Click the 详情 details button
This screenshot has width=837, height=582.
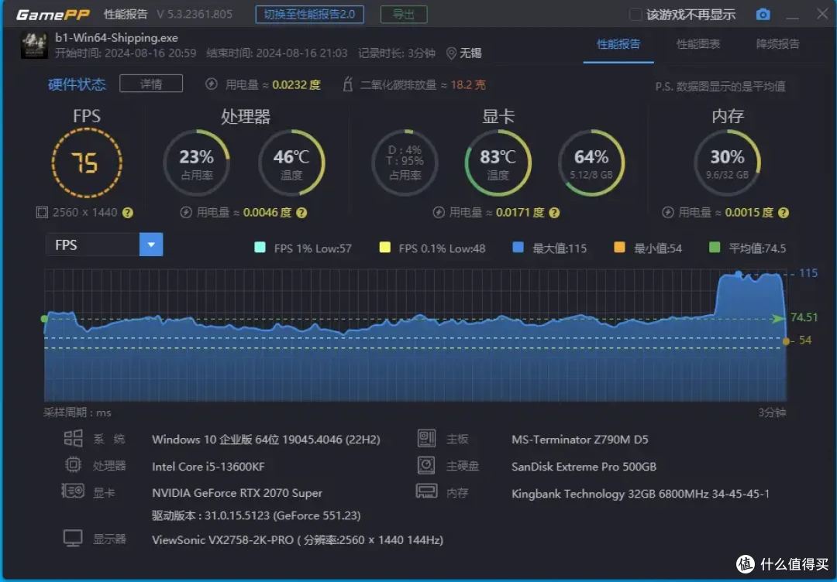151,84
